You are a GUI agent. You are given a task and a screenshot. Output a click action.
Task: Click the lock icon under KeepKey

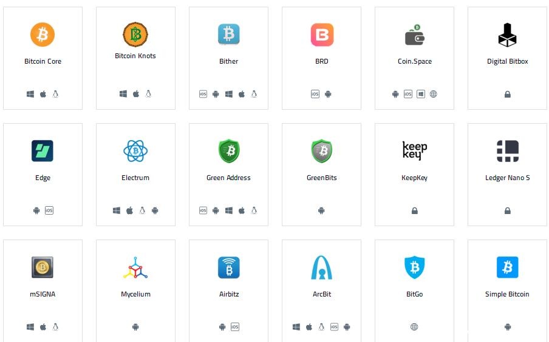415,210
